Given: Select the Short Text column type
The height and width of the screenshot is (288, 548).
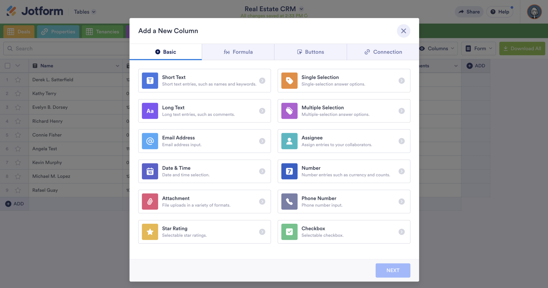Looking at the screenshot, I should coord(204,80).
